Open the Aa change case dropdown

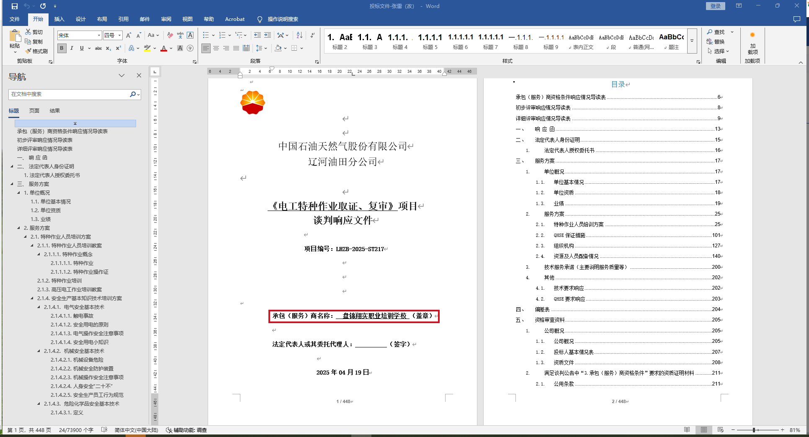[x=153, y=36]
